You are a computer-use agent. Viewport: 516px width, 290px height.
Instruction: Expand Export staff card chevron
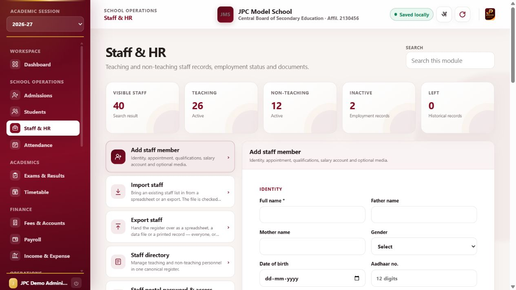pyautogui.click(x=228, y=227)
